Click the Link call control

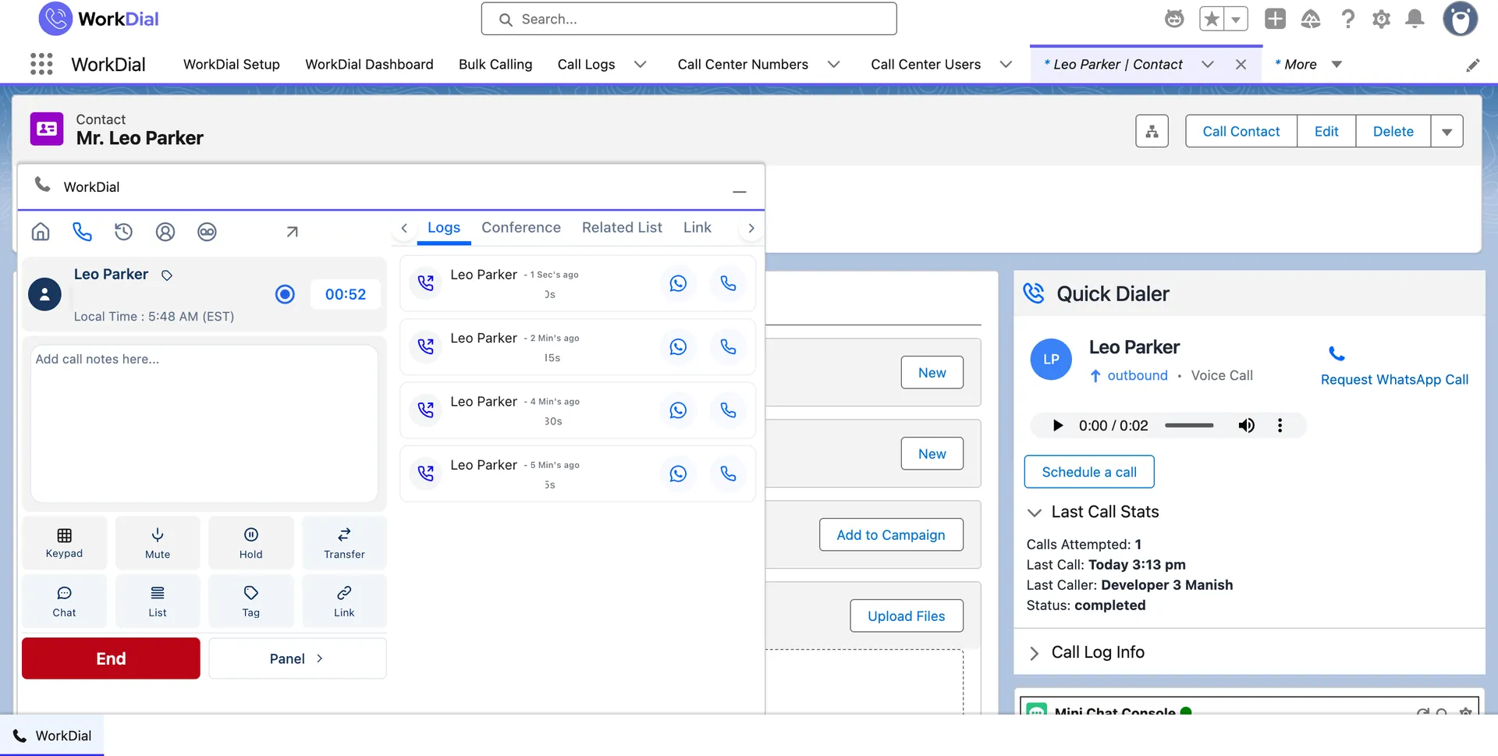coord(344,601)
